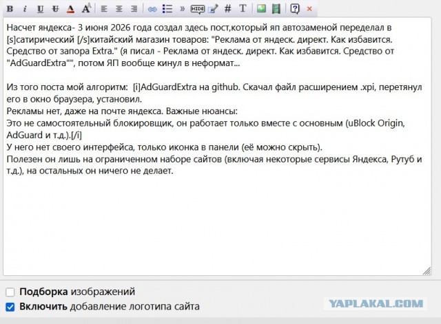Viewport: 441px width, 324px height.
Task: Open the font color tool
Action: (70, 9)
